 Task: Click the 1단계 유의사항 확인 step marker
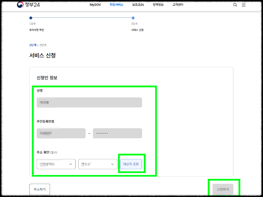tap(31, 19)
